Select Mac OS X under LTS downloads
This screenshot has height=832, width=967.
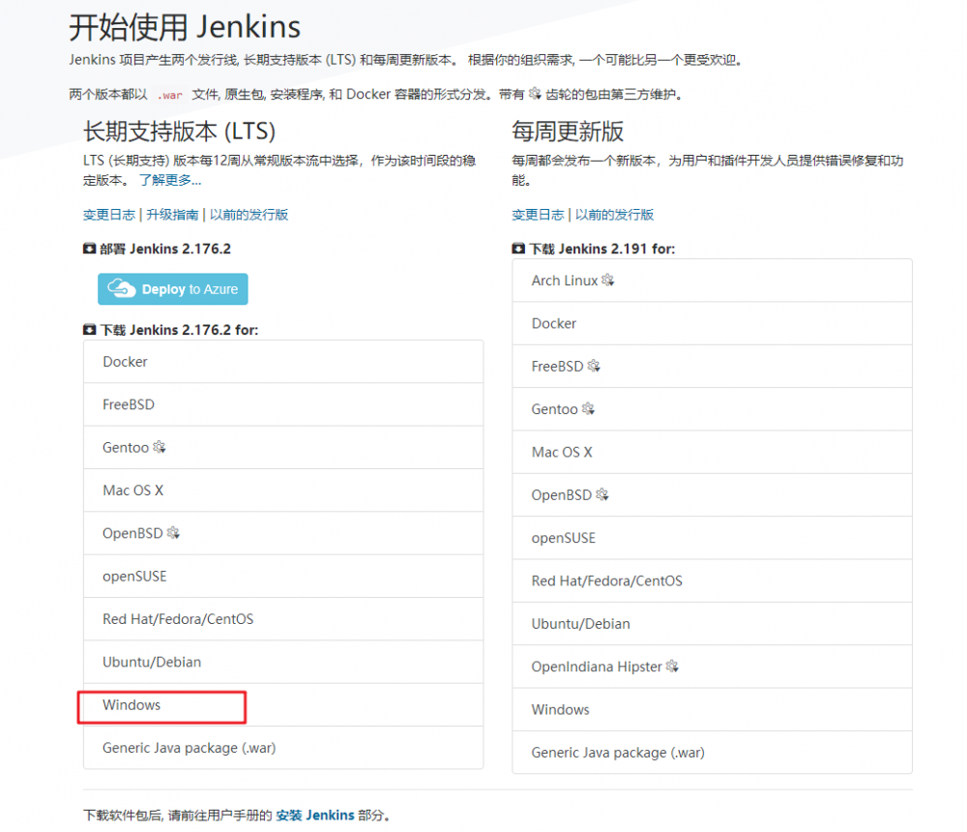pos(283,490)
